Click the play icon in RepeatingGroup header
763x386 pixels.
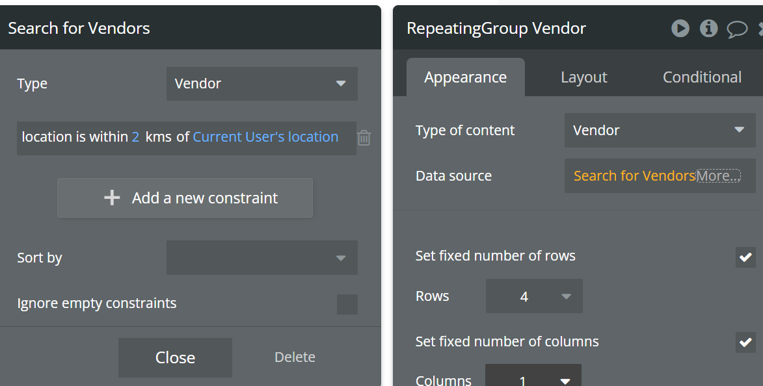[680, 28]
